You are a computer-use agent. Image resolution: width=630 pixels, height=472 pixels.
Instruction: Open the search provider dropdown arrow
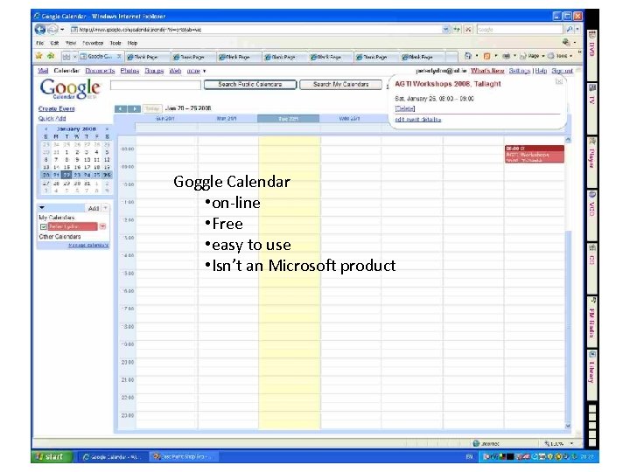tap(577, 30)
